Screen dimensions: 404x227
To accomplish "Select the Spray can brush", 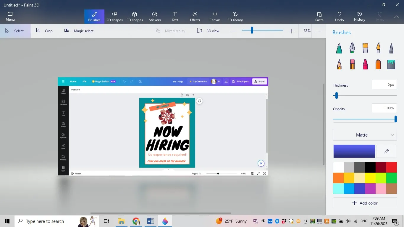I will point(378,64).
